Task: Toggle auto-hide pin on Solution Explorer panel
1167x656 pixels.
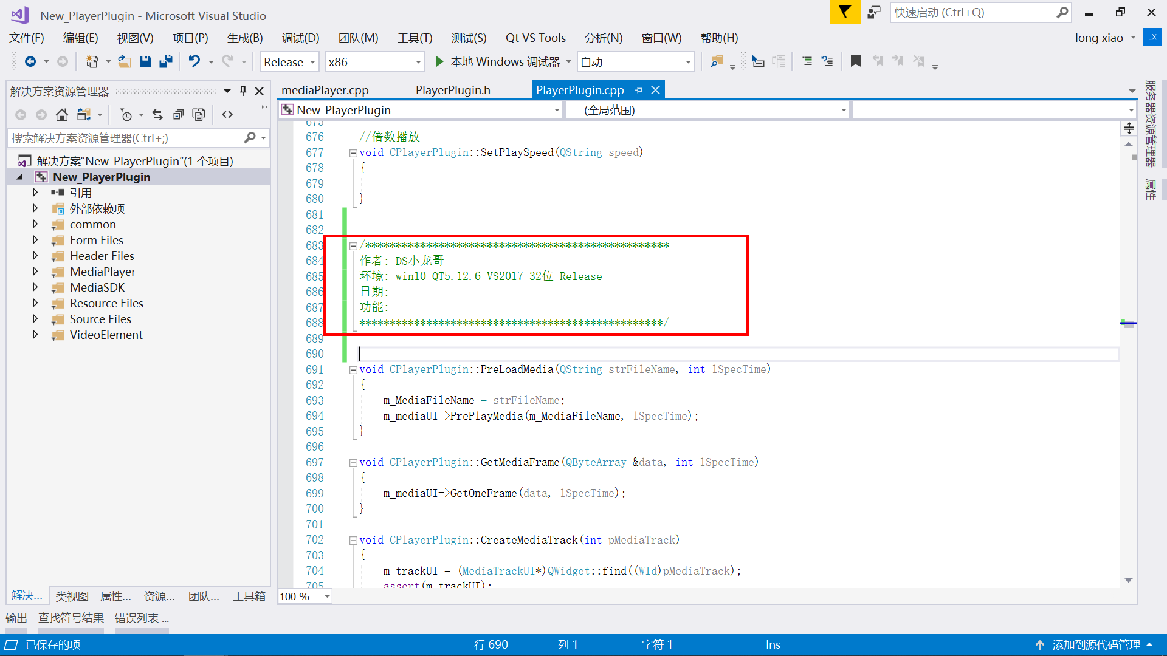Action: point(243,91)
